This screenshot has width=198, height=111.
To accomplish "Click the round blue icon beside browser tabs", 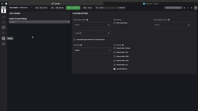I will [x=6, y=4].
